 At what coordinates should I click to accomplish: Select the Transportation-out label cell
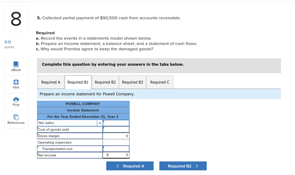pyautogui.click(x=70, y=149)
